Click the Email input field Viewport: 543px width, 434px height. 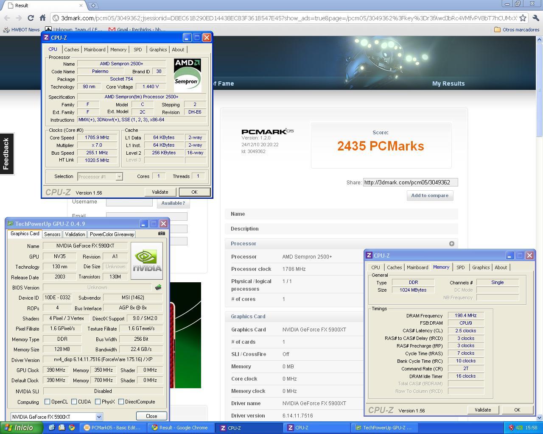coord(146,216)
